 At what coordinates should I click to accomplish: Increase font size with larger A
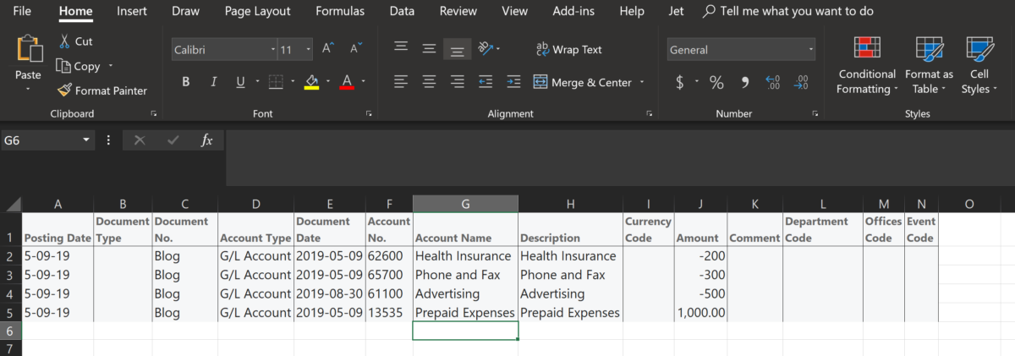[329, 49]
